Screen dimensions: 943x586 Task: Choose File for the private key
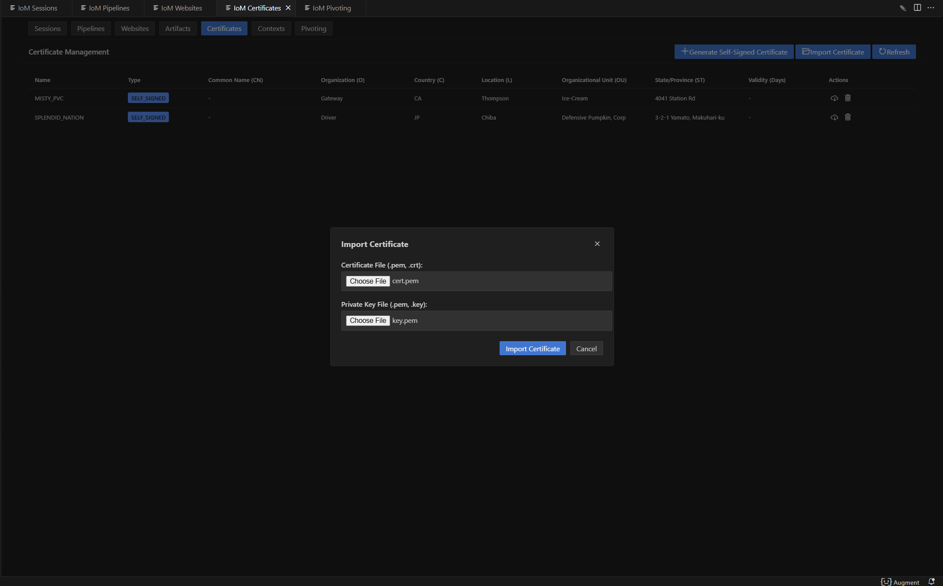pyautogui.click(x=368, y=321)
